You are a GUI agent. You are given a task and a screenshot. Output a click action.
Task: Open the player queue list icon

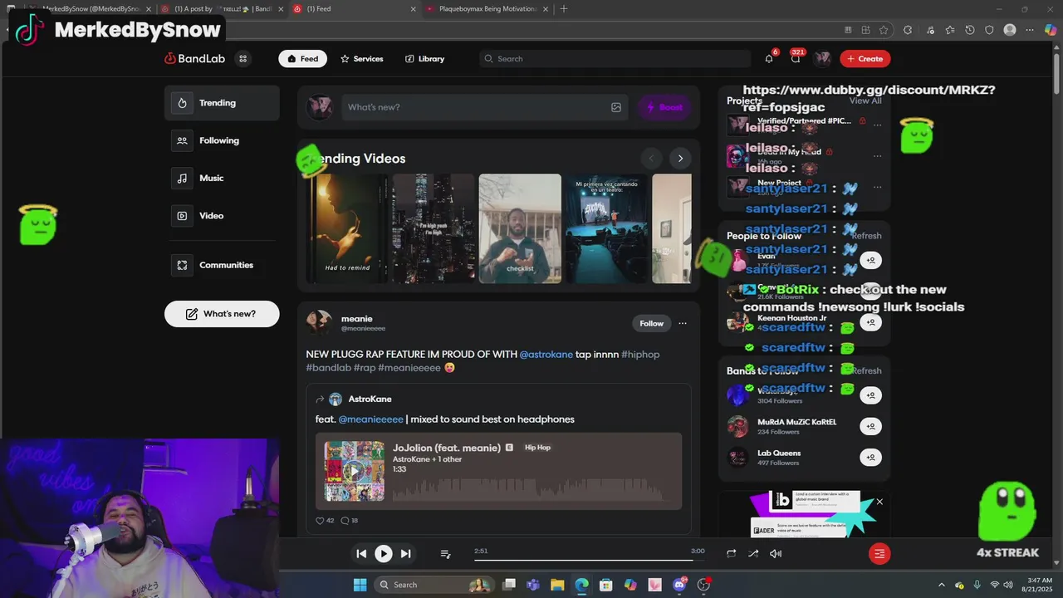point(445,554)
